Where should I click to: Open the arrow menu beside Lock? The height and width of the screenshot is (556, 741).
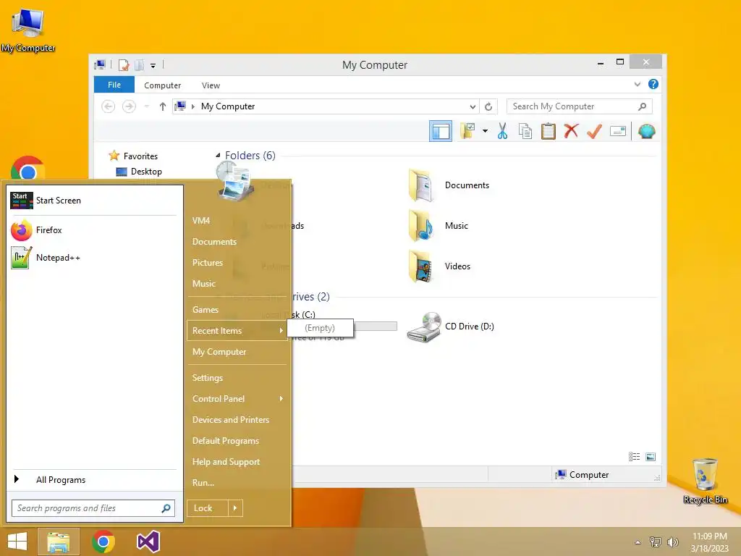click(x=235, y=508)
